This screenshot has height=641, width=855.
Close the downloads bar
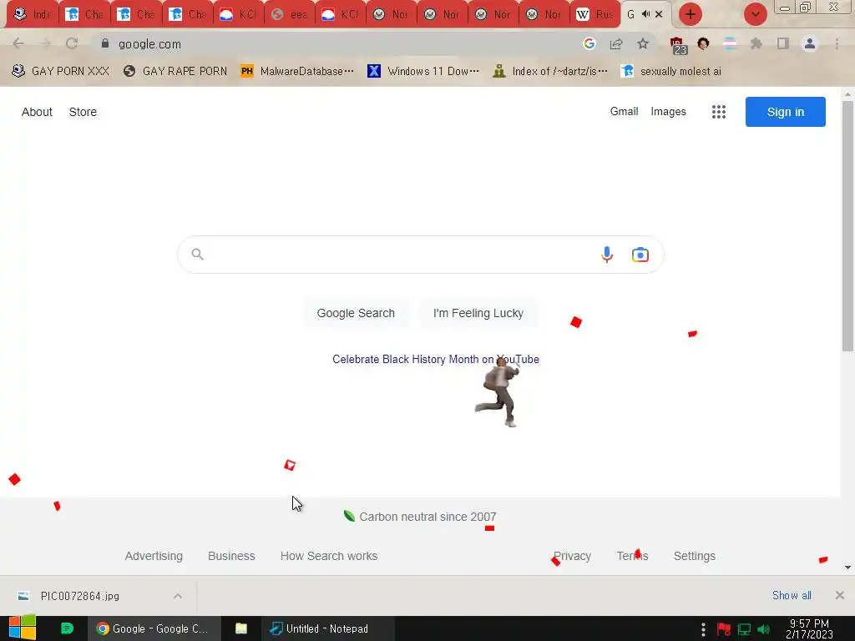[840, 595]
